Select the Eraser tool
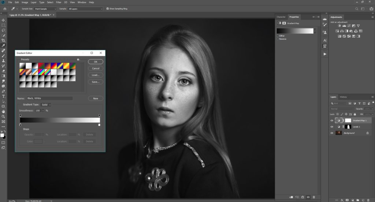The width and height of the screenshot is (375, 202). click(x=3, y=71)
